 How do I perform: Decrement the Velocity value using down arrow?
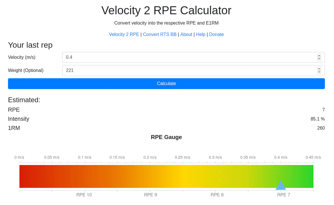point(319,59)
